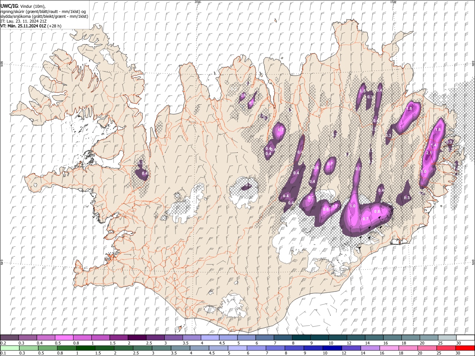
Task: Pick darkest purple upper swatch from 2 to 2.5
Action: [137, 338]
